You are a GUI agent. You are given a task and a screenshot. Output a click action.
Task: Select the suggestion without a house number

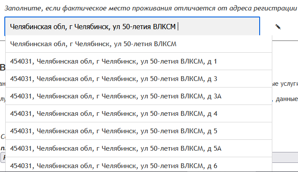[139, 44]
